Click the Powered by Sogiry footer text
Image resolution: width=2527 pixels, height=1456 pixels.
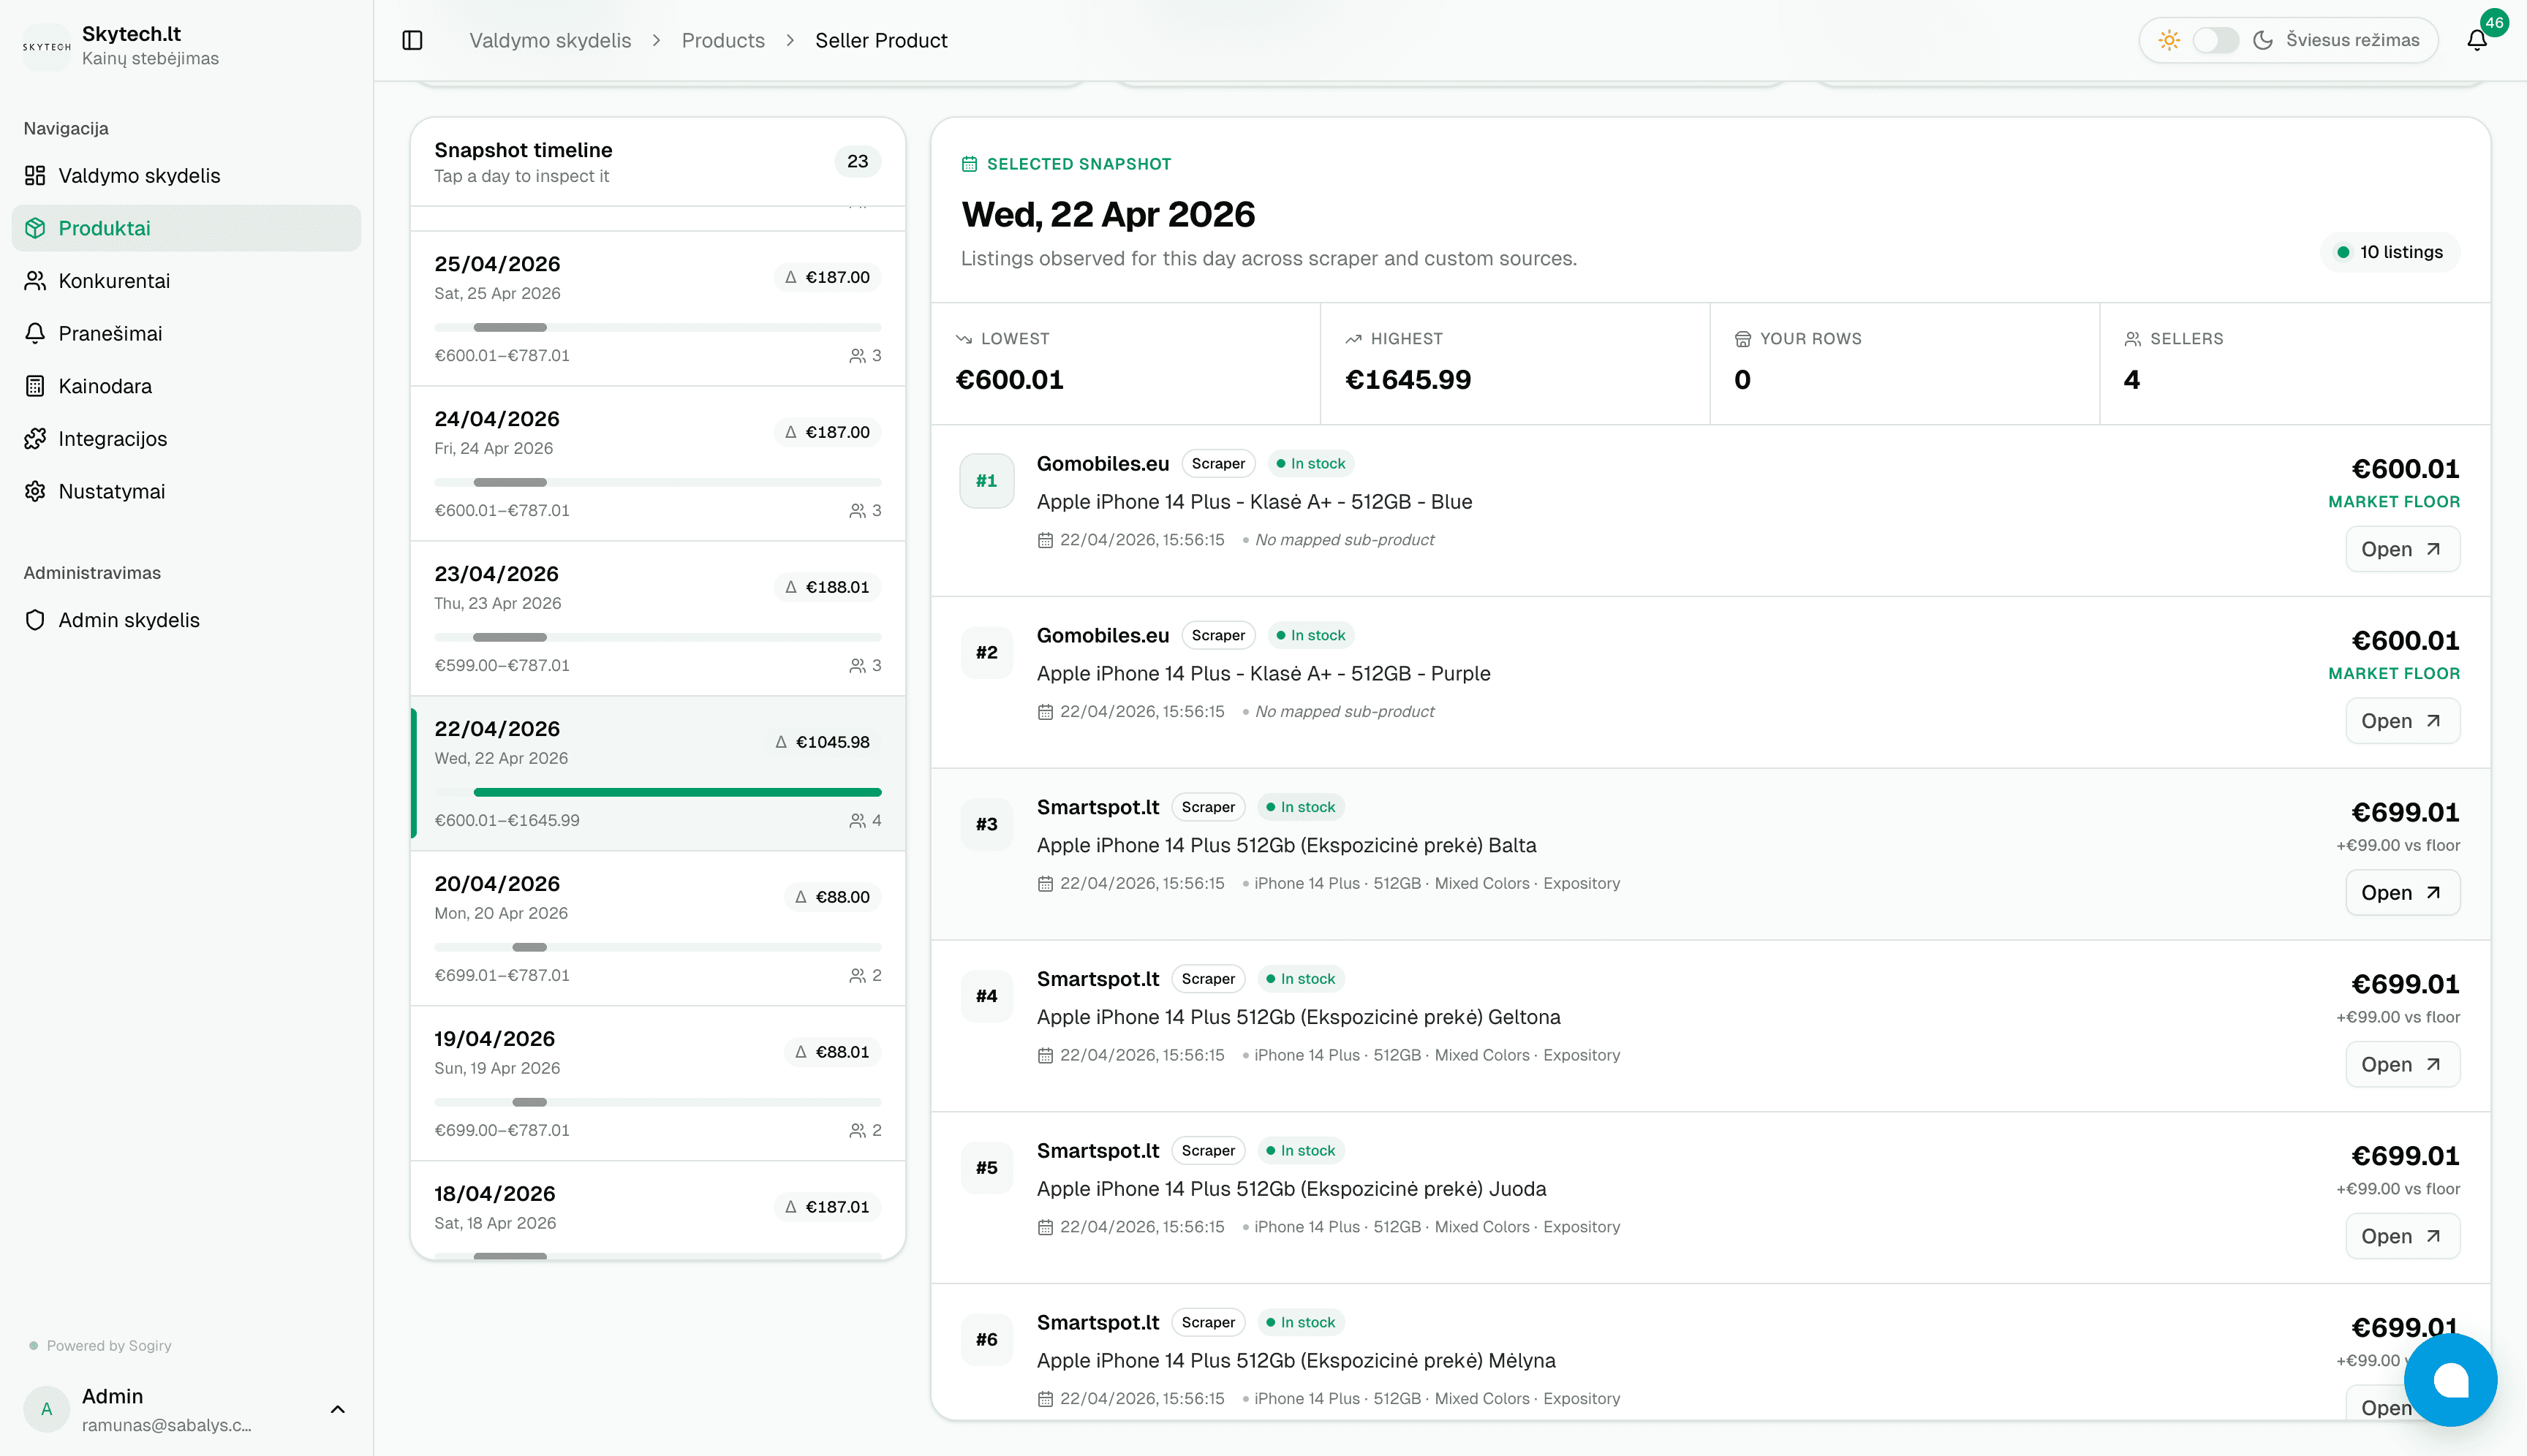(109, 1345)
